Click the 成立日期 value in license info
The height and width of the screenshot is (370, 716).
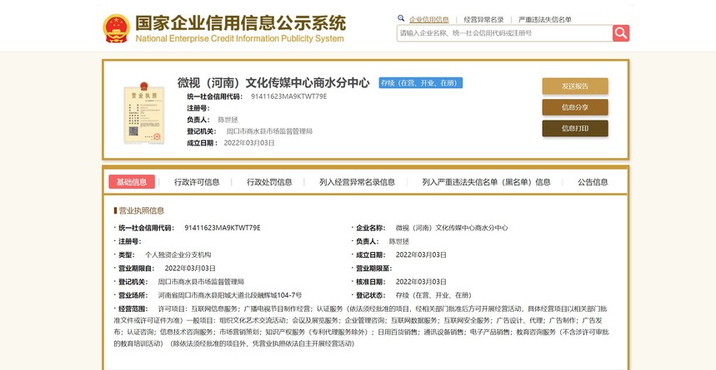pyautogui.click(x=421, y=254)
